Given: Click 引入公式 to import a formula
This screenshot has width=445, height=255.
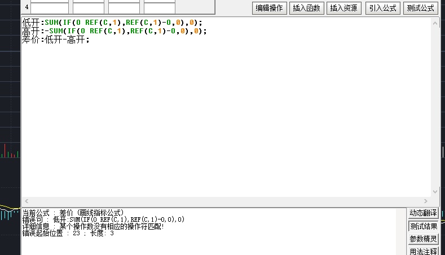Looking at the screenshot, I should coord(382,8).
